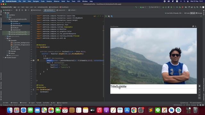
Task: Click the preview refresh icon above the preview
Action: (x=106, y=16)
